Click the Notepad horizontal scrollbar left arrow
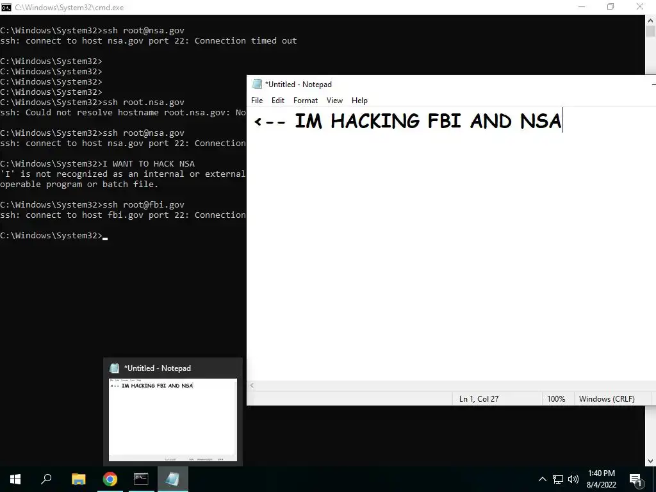The image size is (656, 492). tap(252, 385)
